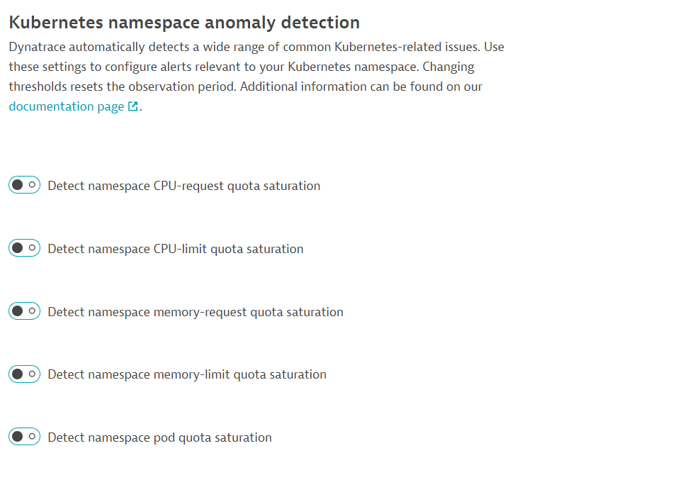Click the external-link icon beside documentation page
Viewport: 673px width, 497px height.
133,107
